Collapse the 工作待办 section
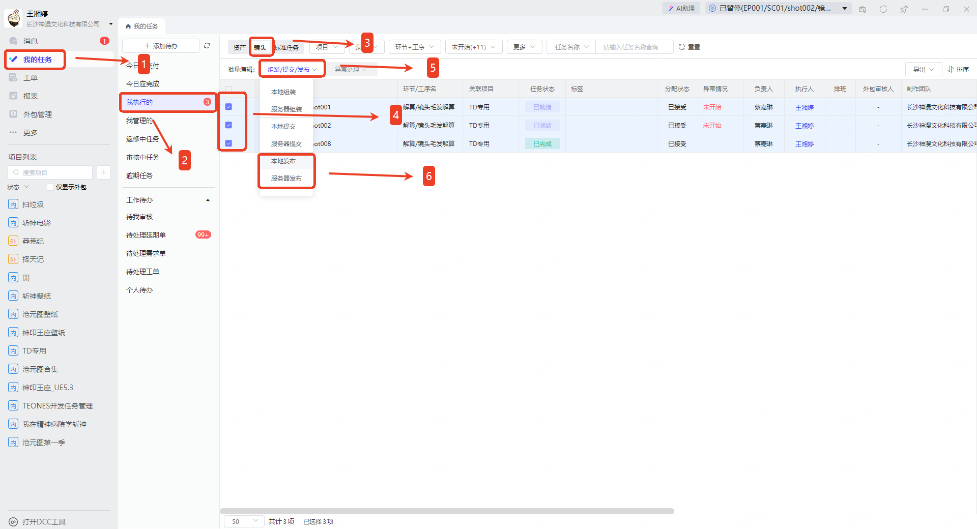977x529 pixels. coord(208,200)
